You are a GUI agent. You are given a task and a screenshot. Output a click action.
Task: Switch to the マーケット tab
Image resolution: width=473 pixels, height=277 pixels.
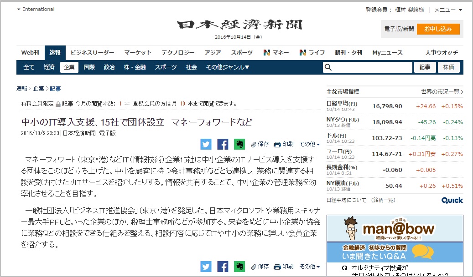tap(138, 53)
